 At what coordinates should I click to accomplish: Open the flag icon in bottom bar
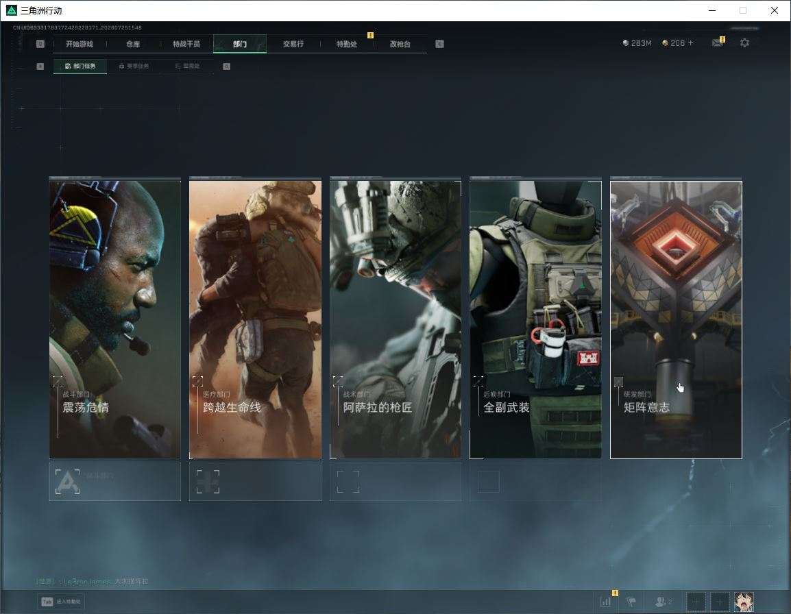pos(631,602)
